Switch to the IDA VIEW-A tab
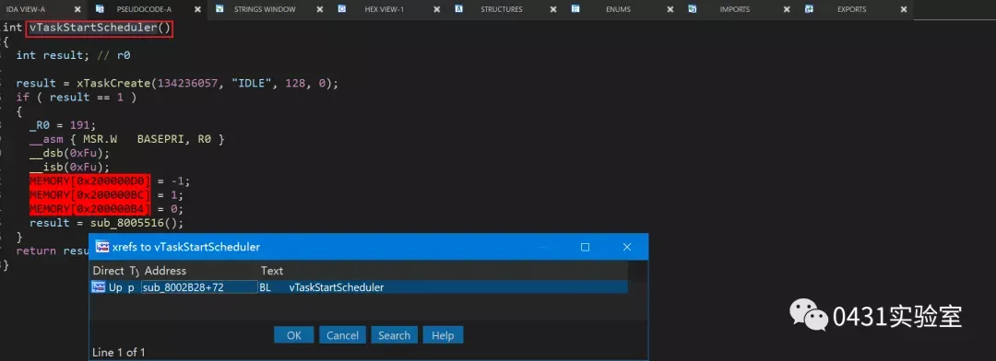Viewport: 996px width, 361px height. (26, 9)
